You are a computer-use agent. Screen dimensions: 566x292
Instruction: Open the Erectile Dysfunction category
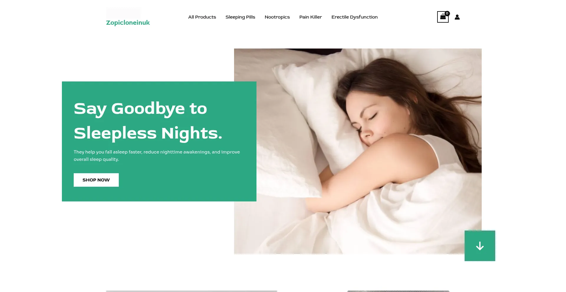click(355, 17)
